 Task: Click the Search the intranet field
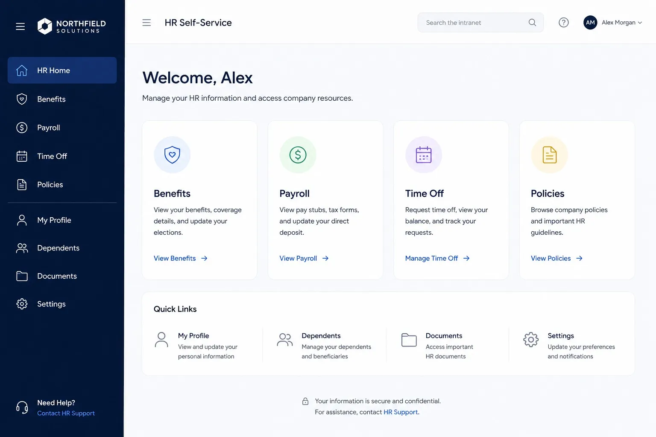click(480, 23)
